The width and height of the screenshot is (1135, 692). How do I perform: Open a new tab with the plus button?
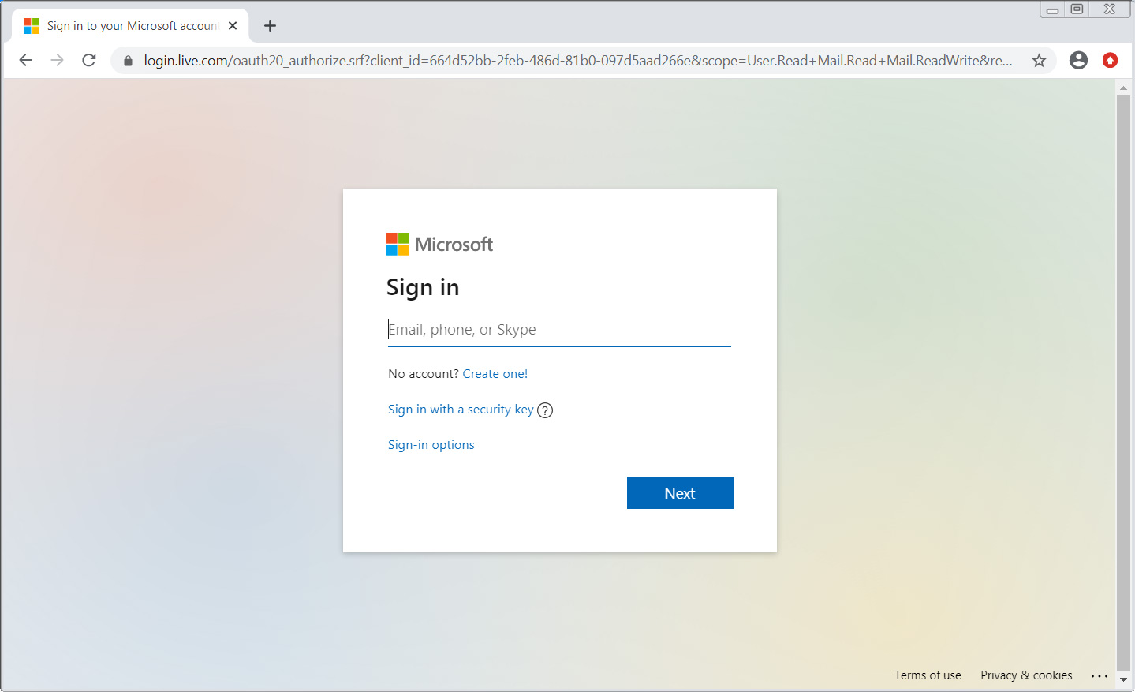270,26
